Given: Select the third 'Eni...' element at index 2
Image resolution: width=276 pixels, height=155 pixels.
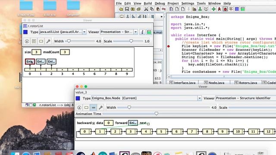Looking at the screenshot, I should pos(51,62).
